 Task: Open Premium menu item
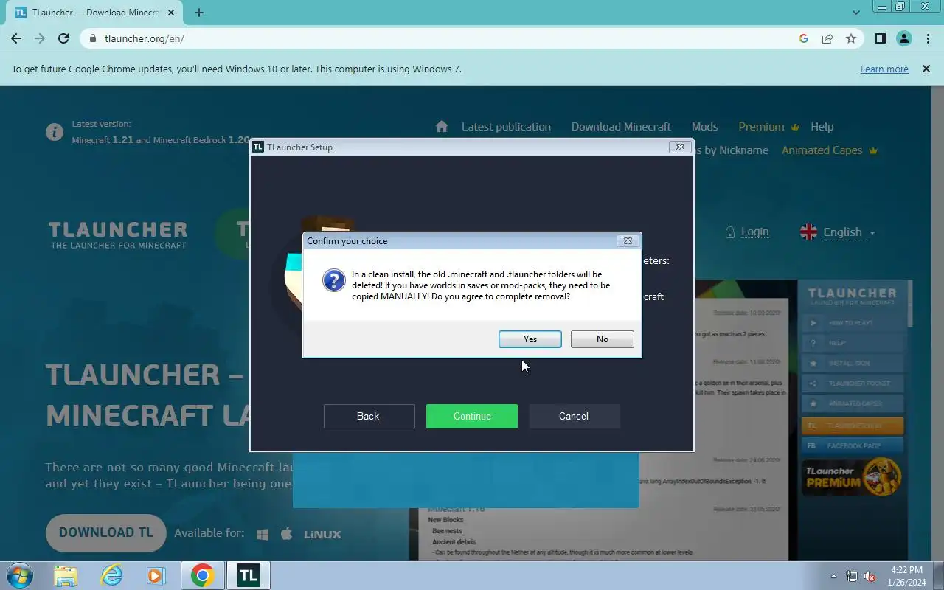pos(768,127)
